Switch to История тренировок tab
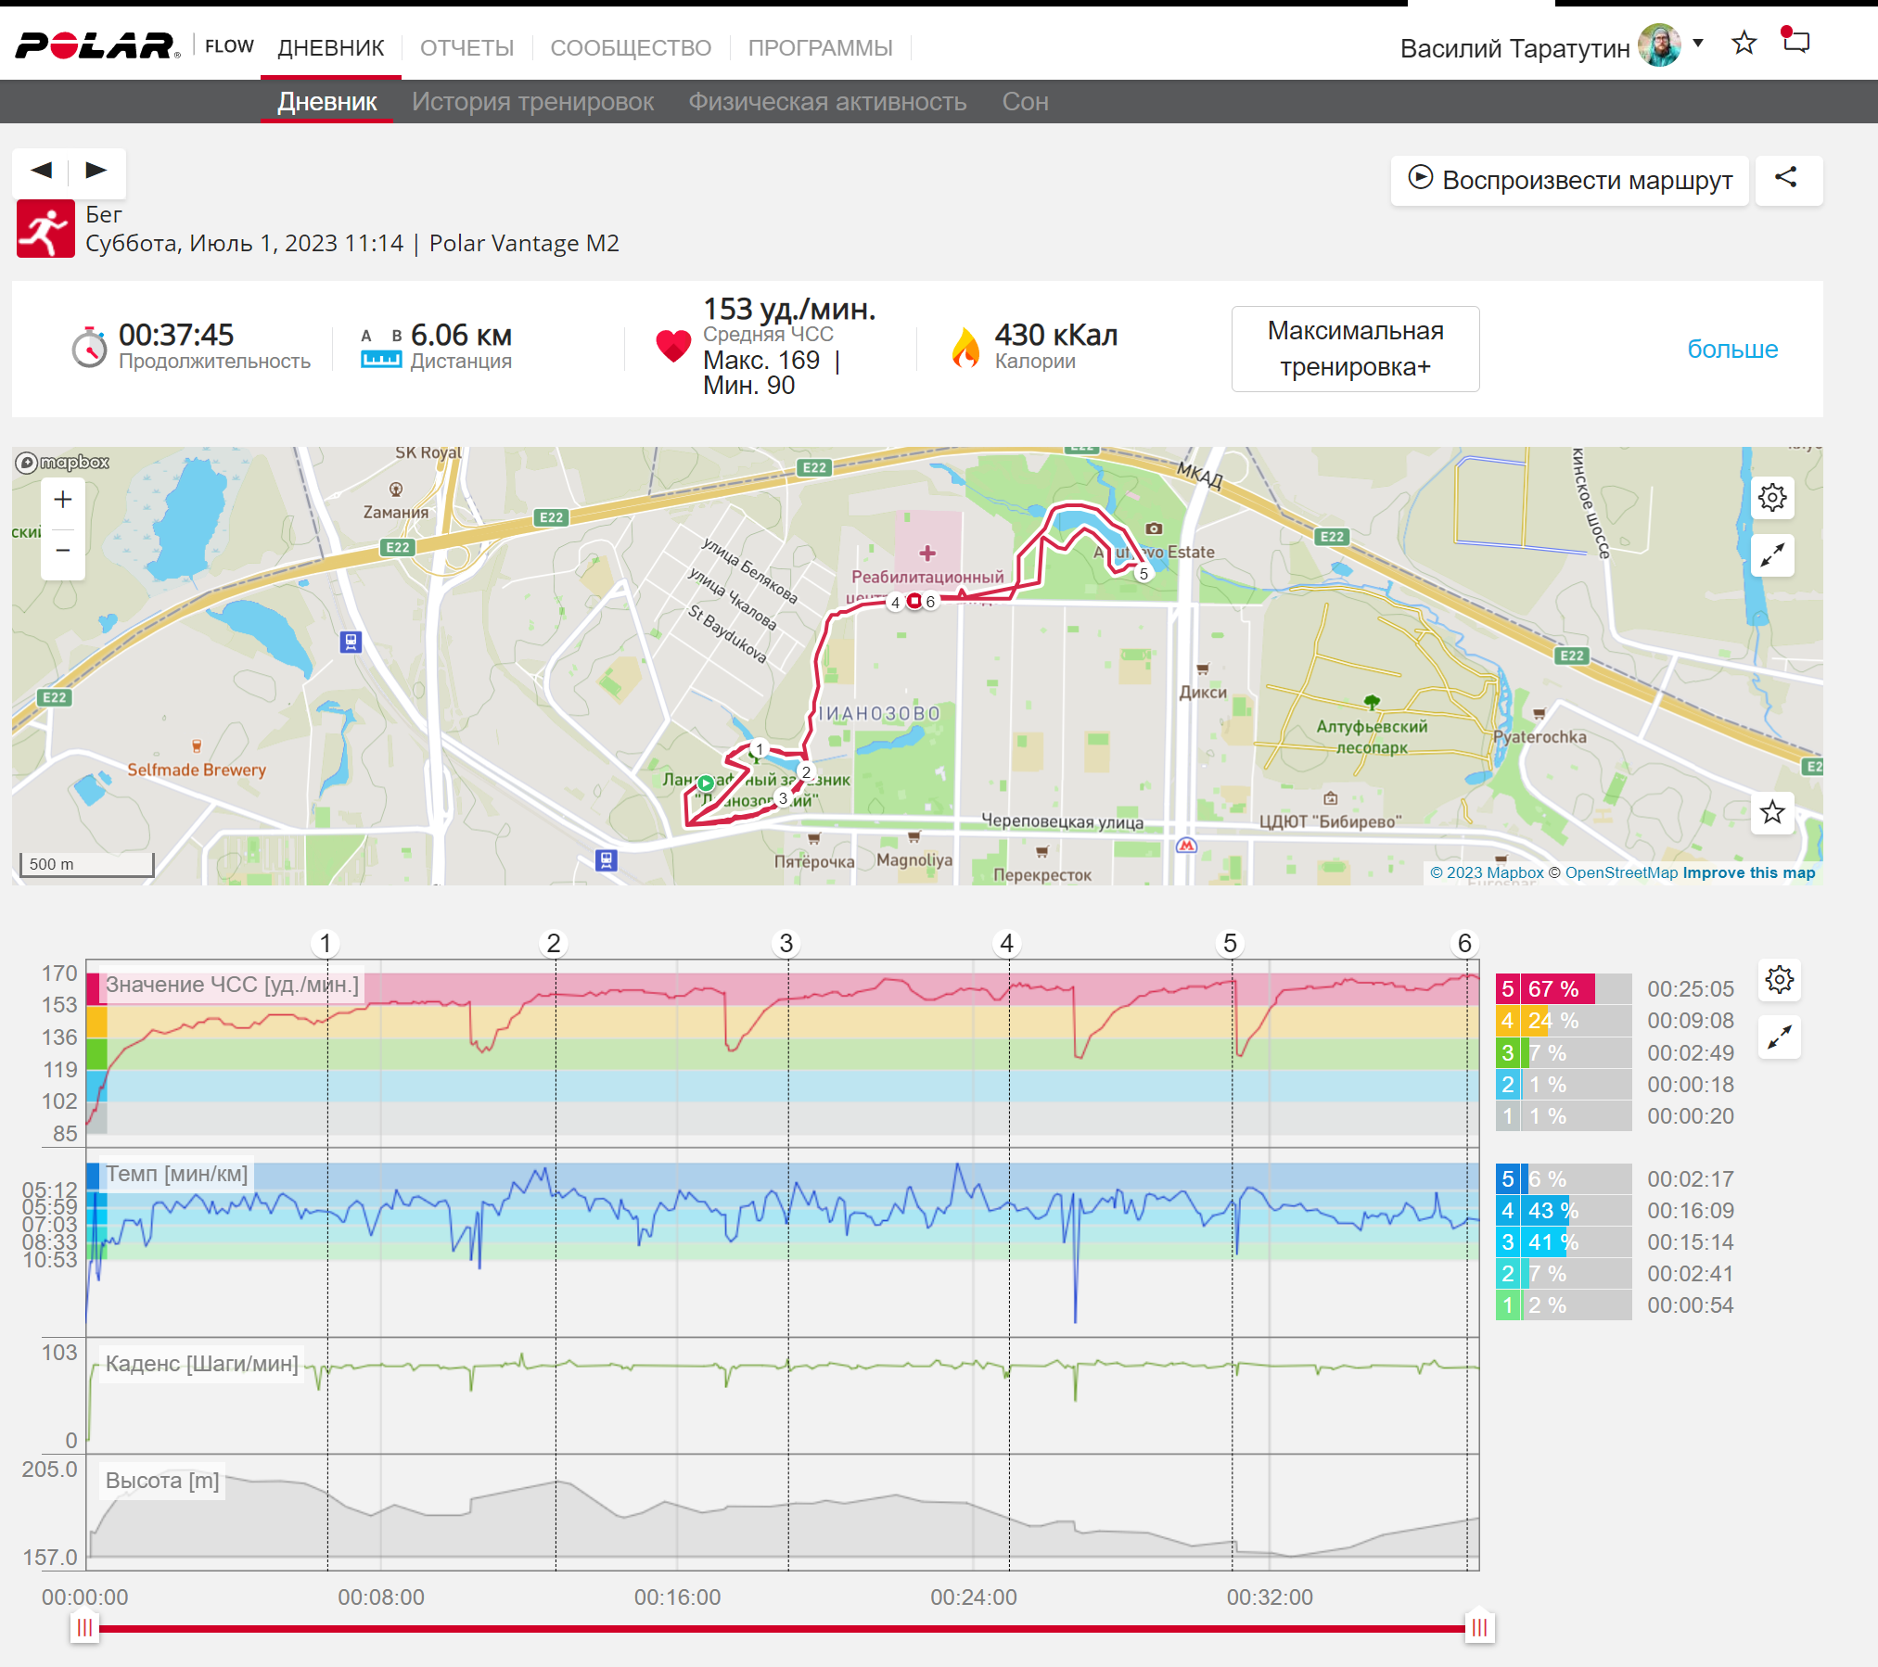The height and width of the screenshot is (1667, 1878). point(532,102)
